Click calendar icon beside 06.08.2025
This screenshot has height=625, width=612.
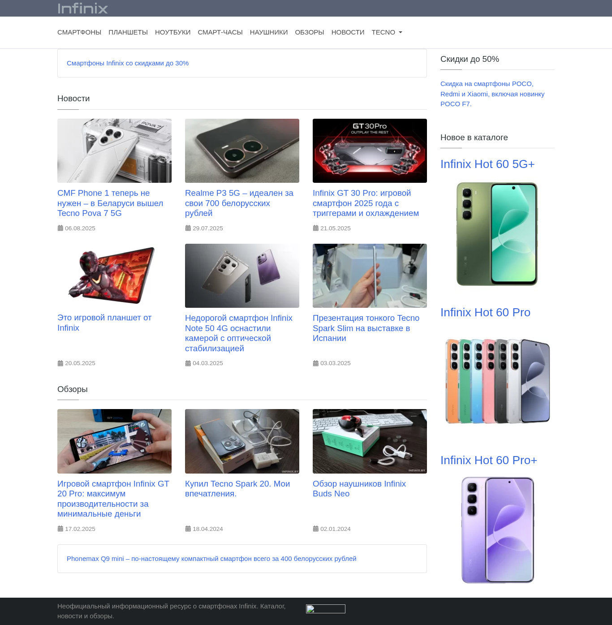60,228
